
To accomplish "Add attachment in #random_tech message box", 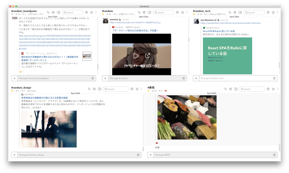I will point(196,78).
